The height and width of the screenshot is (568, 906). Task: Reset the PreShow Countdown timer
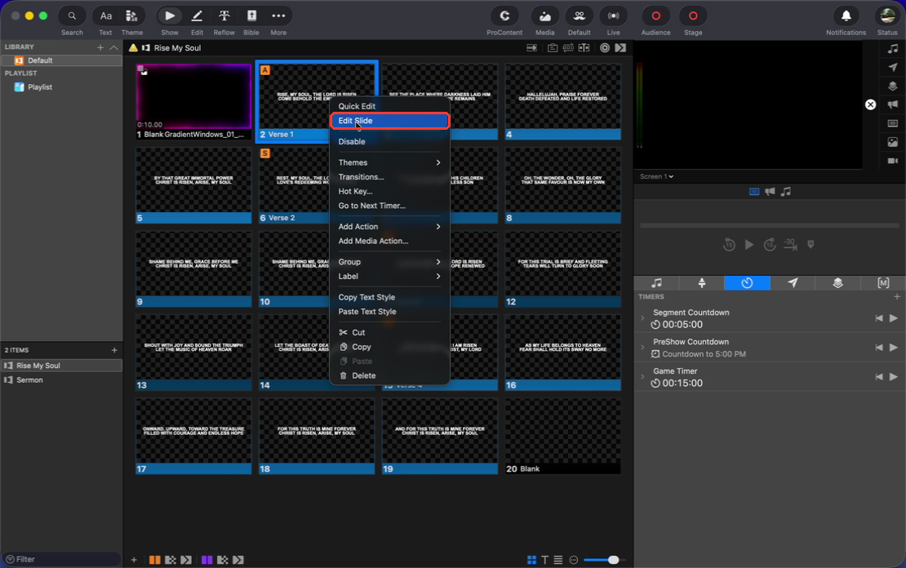click(x=879, y=348)
